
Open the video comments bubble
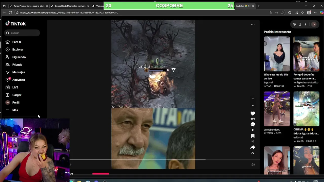tap(253, 124)
